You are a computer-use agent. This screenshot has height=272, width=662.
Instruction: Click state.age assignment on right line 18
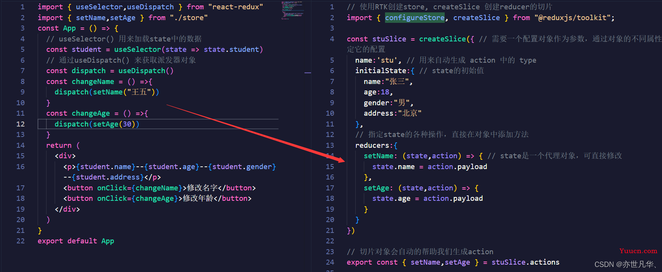tap(428, 198)
